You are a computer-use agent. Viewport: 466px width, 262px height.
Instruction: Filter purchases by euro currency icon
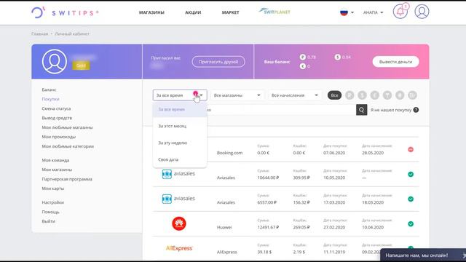tap(375, 95)
